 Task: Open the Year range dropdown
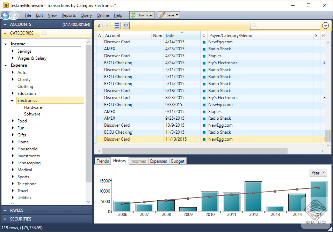pyautogui.click(x=318, y=173)
